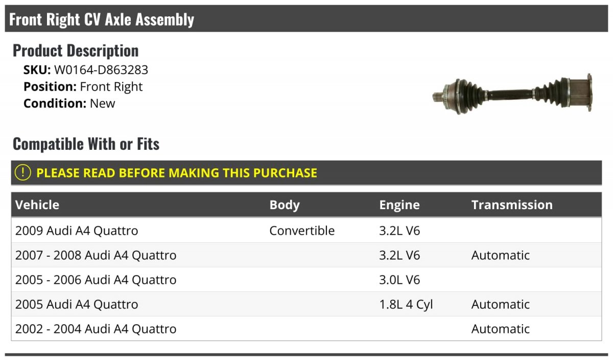The height and width of the screenshot is (361, 613).
Task: Select the 2007 - 2008 Audi A4 Quattro row
Action: [96, 255]
